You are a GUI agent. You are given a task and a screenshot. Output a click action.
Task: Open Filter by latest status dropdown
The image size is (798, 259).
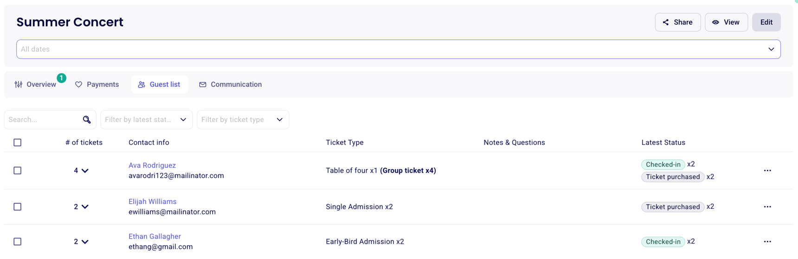tap(146, 120)
